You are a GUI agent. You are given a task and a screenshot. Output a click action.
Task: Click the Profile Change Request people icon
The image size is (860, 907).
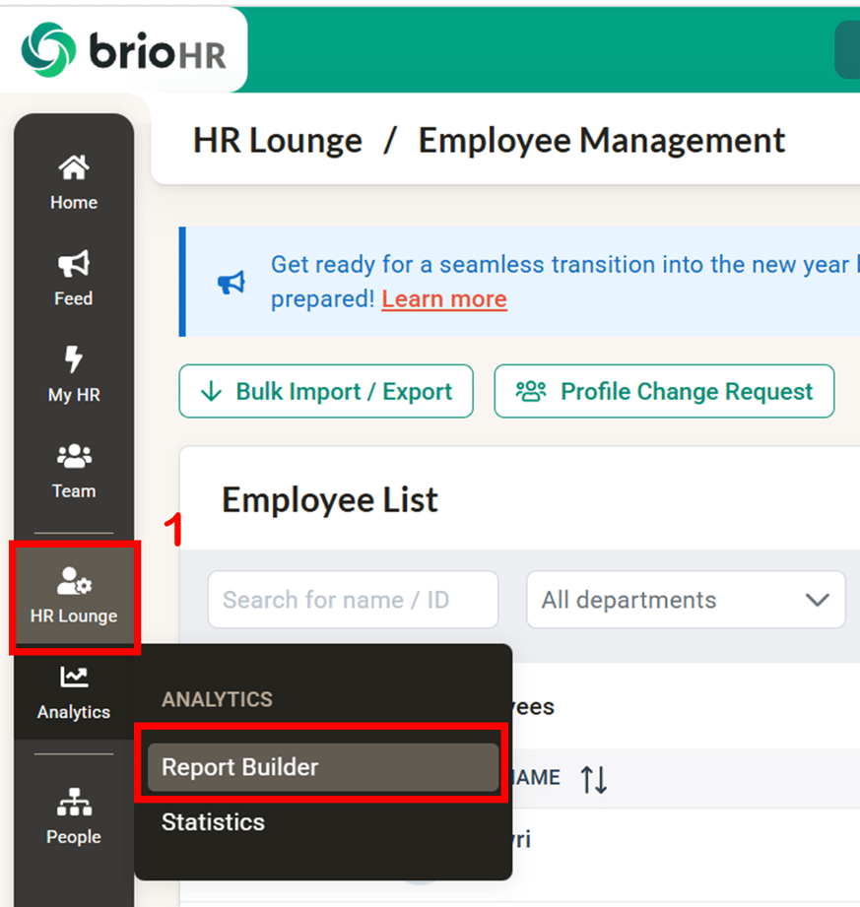pyautogui.click(x=532, y=391)
